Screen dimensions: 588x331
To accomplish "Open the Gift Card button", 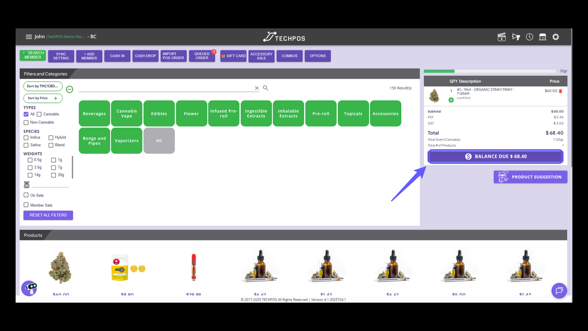I will (233, 56).
